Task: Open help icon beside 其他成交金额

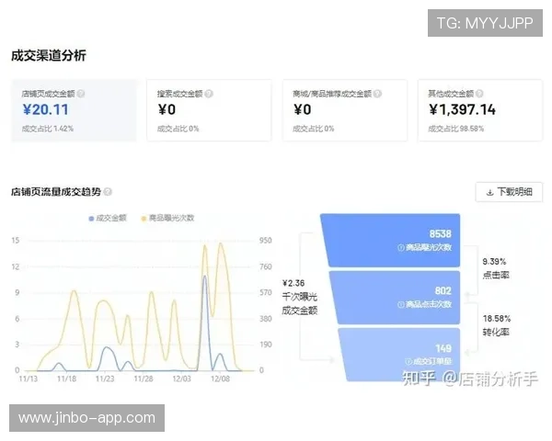Action: [x=479, y=94]
